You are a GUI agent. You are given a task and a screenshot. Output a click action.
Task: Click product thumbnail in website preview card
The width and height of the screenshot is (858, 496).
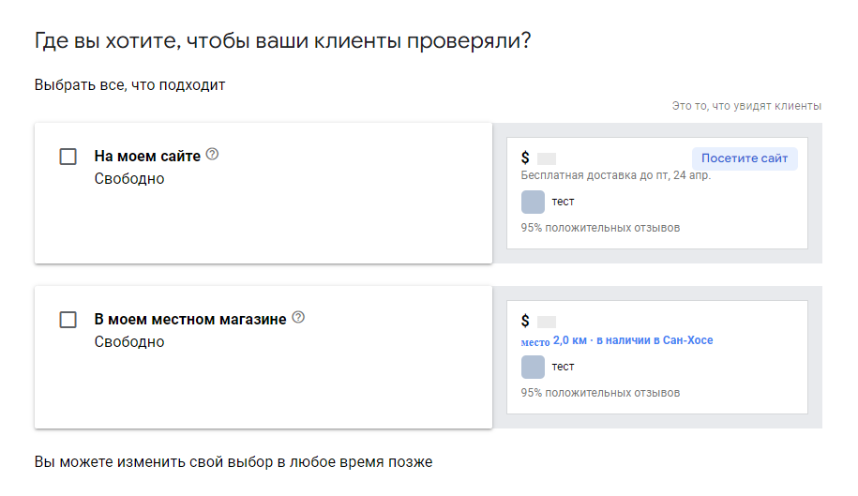pyautogui.click(x=533, y=202)
